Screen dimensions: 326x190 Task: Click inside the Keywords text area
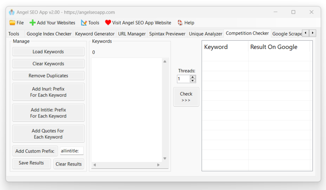coord(127,110)
